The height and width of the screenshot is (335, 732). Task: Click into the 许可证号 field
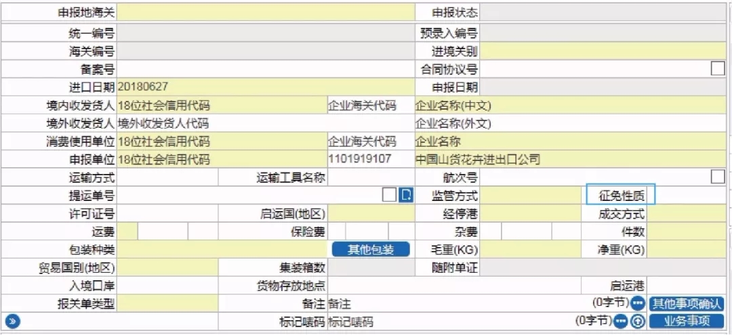click(x=167, y=214)
